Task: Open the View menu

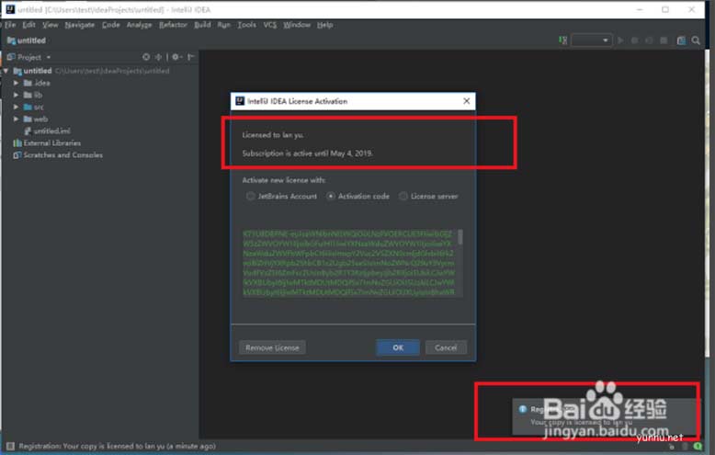Action: [51, 25]
